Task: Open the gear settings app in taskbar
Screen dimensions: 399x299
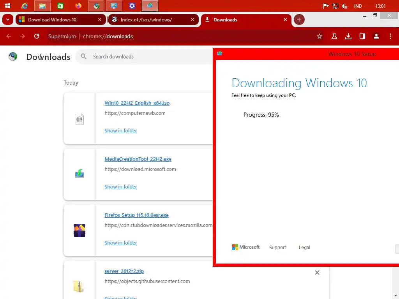Action: [x=132, y=5]
